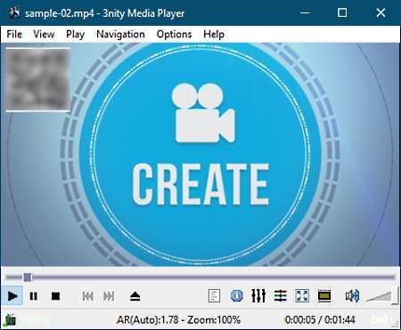Viewport: 401px width, 330px height.
Task: Click the aspect ratio screen icon
Action: [x=324, y=295]
